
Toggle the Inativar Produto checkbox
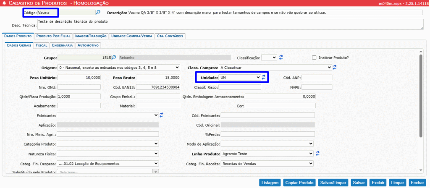[314, 57]
